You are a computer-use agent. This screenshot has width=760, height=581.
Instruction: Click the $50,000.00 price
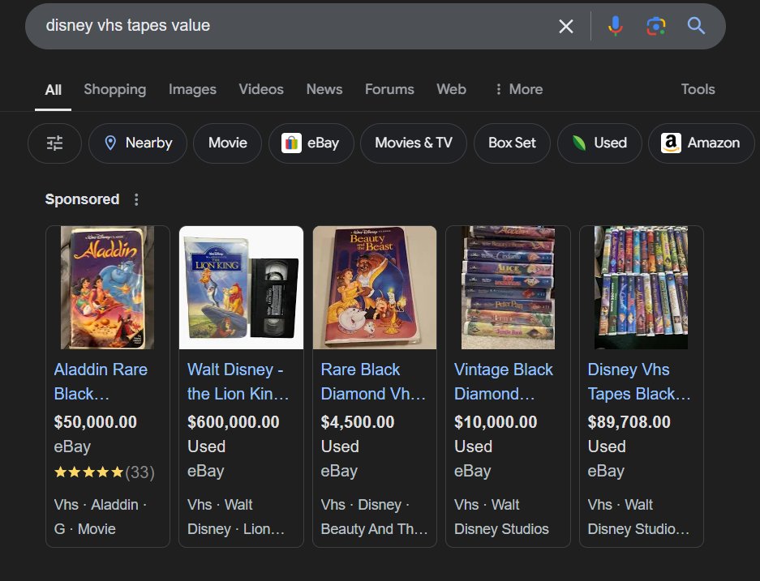click(96, 422)
